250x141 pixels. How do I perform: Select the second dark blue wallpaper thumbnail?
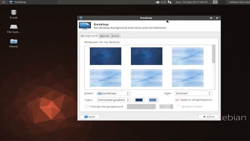[x=146, y=56]
